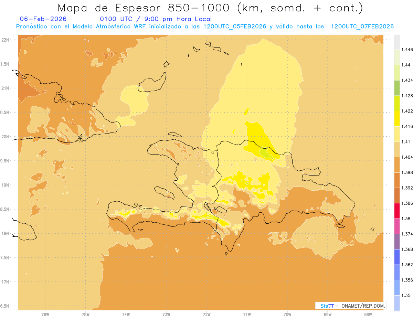This screenshot has height=319, width=413.
Task: Click the 73W longitude axis label
Action: (x=166, y=315)
